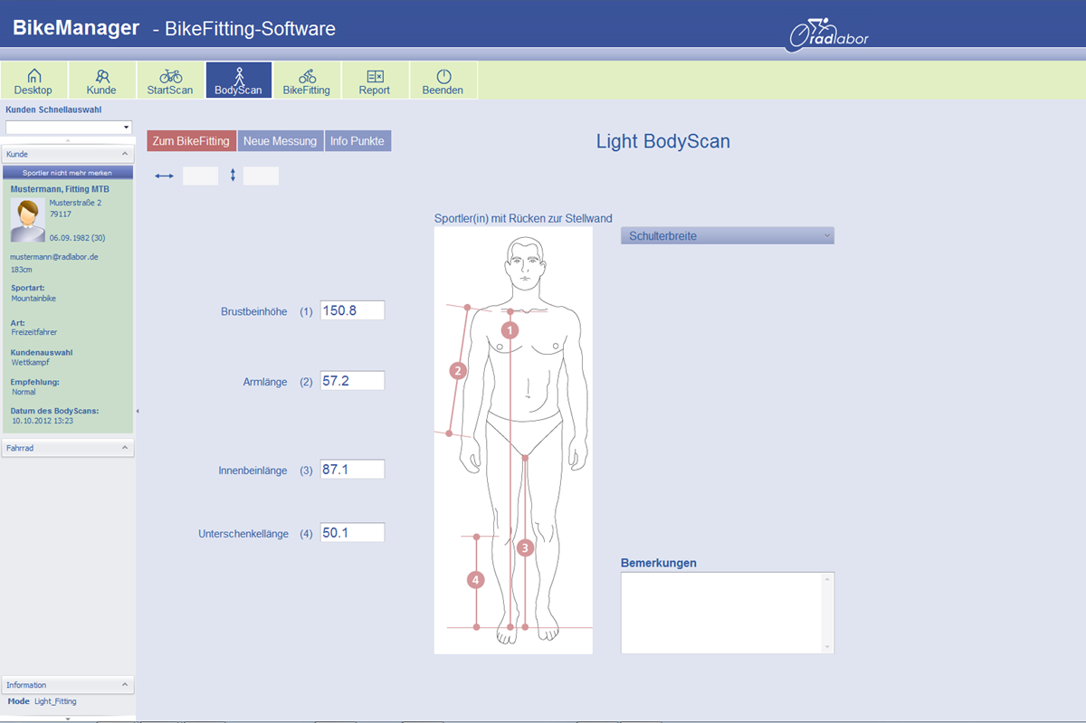The width and height of the screenshot is (1086, 723).
Task: Click the Mode value Light_Fitting
Action: [55, 701]
